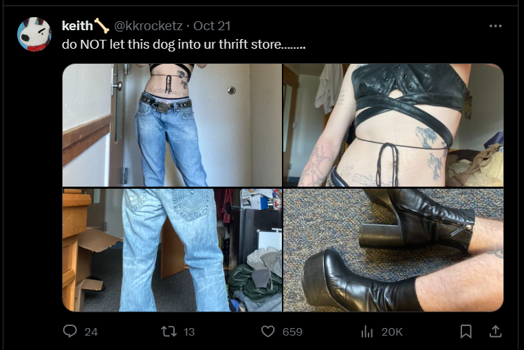Screen dimensions: 524x350
Task: Click the retweet arrows icon
Action: (x=168, y=331)
